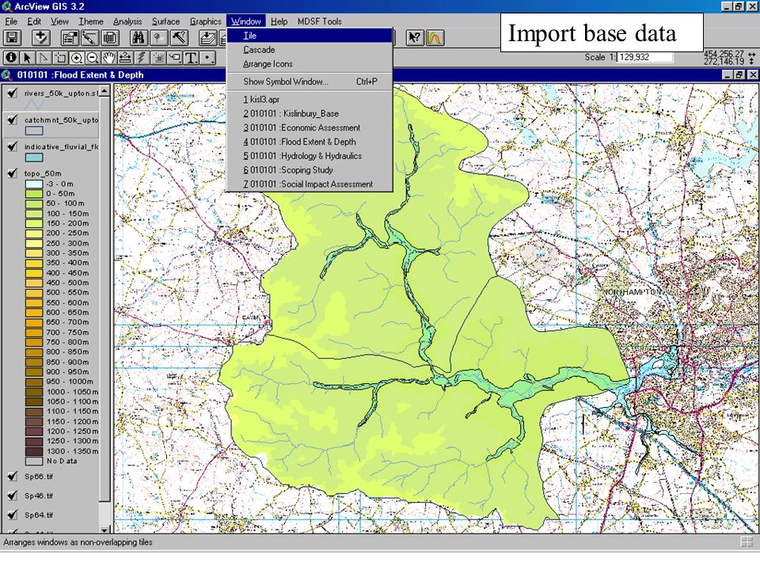Select the Select Feature tool
This screenshot has height=570, width=760.
coord(60,58)
